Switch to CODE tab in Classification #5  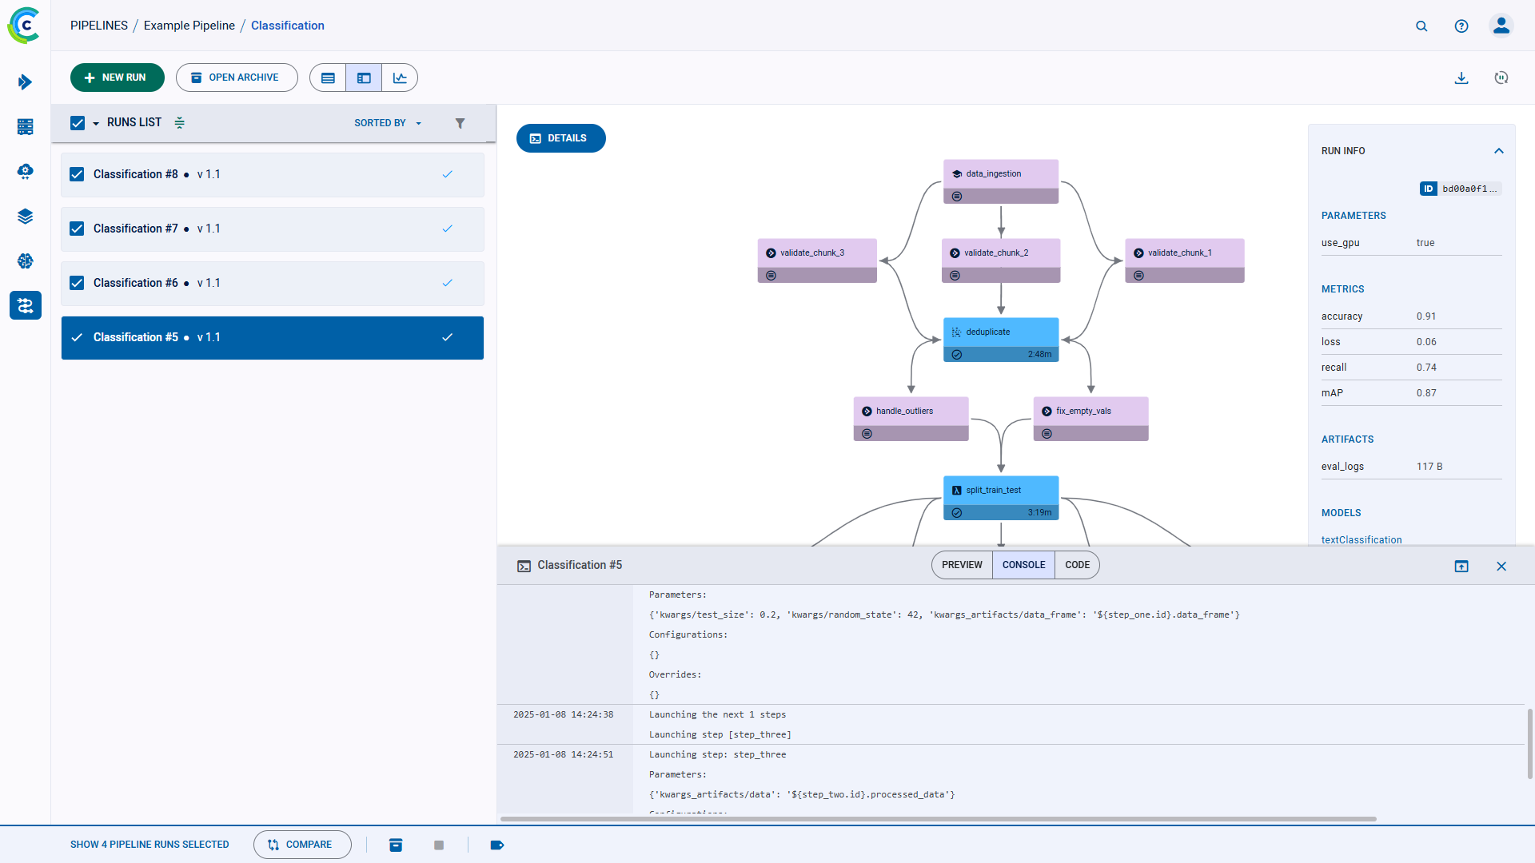click(1076, 565)
